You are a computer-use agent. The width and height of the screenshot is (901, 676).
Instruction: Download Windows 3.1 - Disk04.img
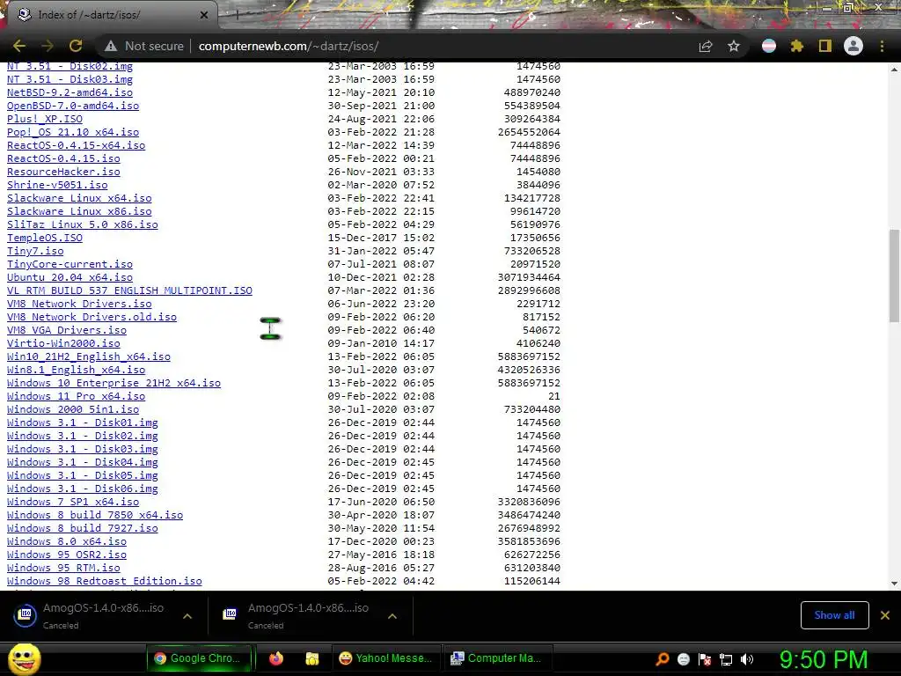[82, 463]
